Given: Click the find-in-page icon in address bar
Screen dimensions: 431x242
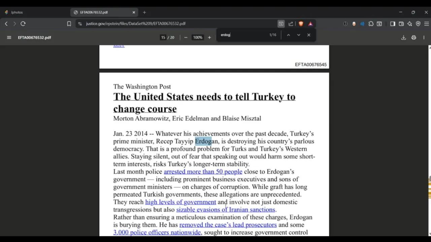Looking at the screenshot, I should tap(281, 24).
